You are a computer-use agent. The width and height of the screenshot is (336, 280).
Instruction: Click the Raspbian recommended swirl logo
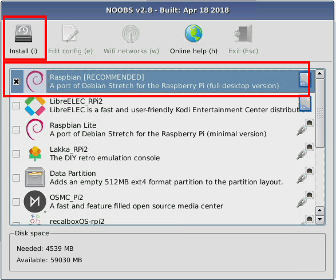35,81
